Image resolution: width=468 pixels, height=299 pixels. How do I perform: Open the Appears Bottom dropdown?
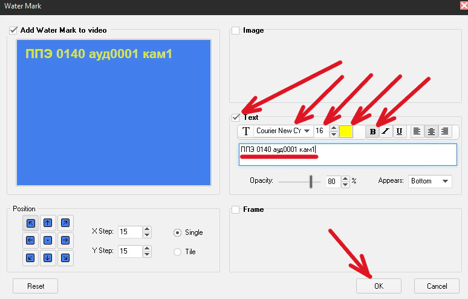click(430, 182)
